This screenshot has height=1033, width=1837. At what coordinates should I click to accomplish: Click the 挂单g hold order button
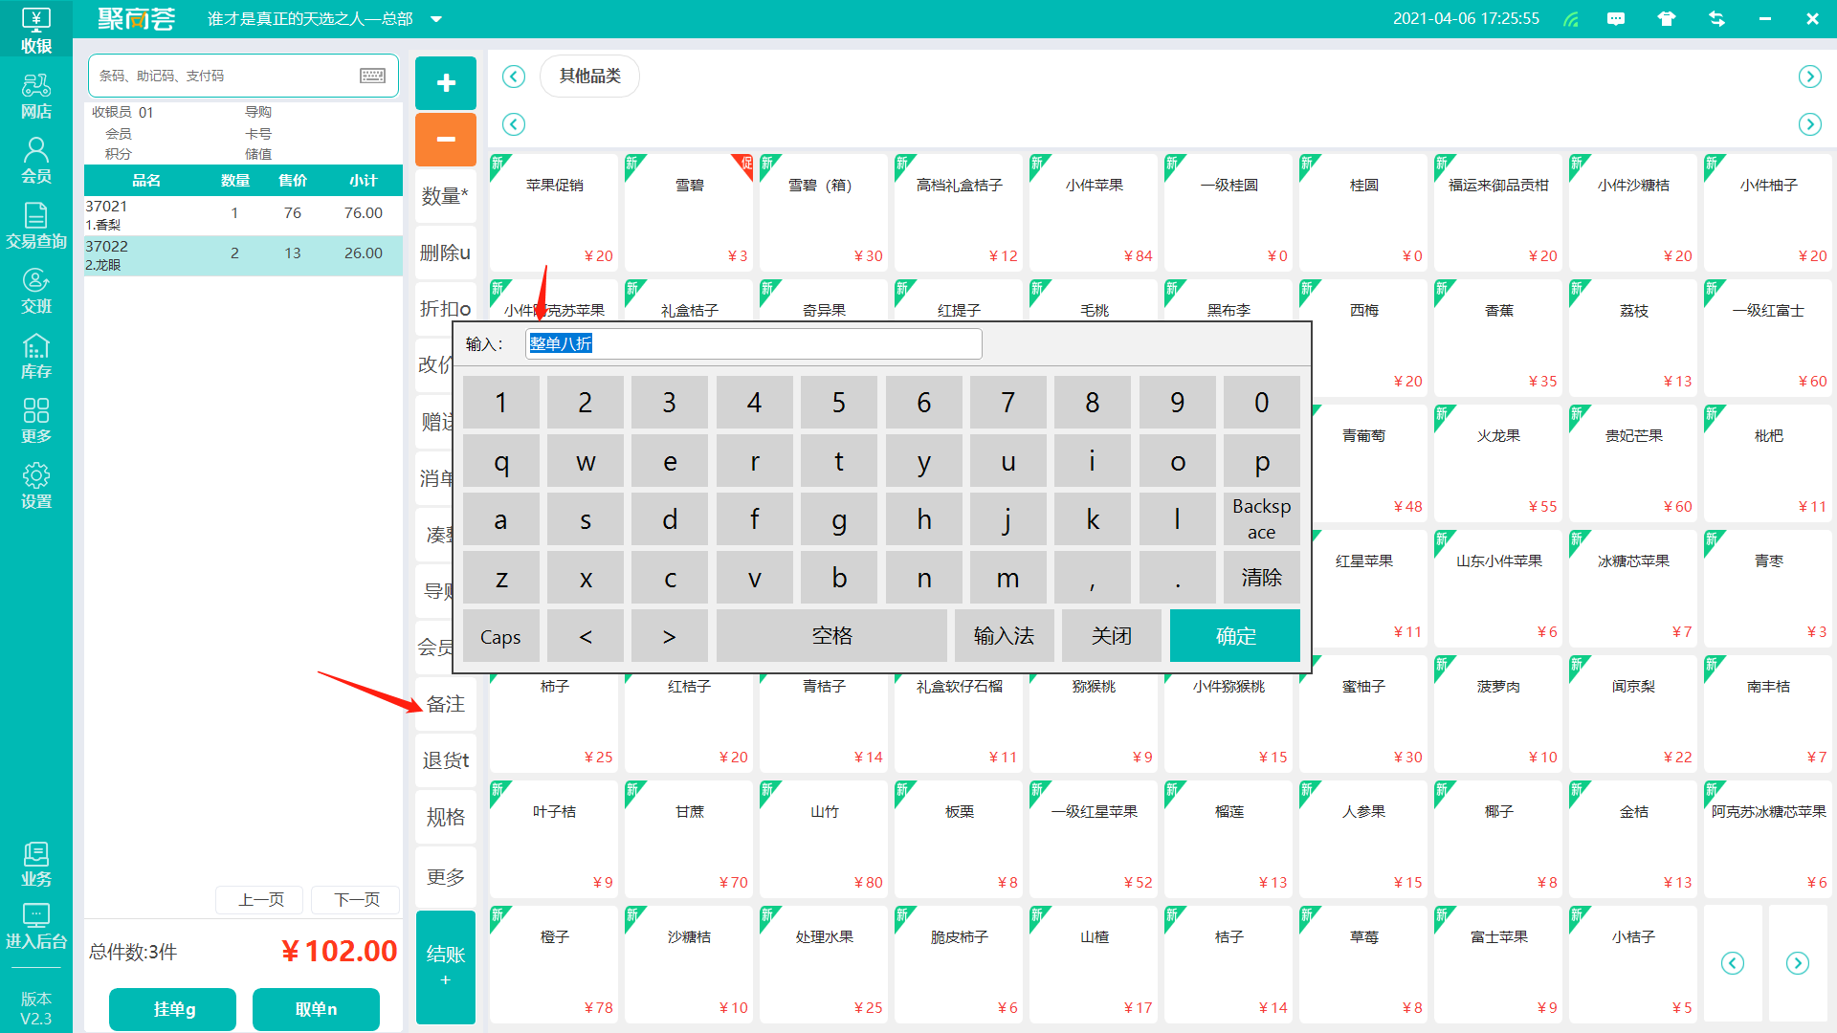click(x=173, y=1009)
